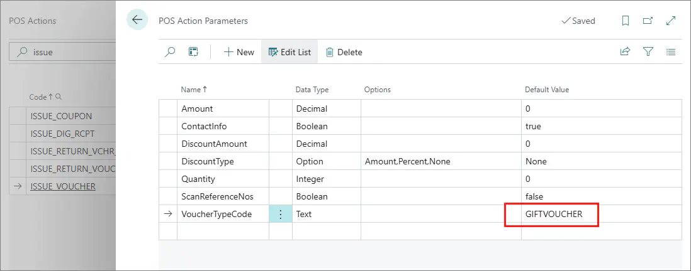Screen dimensions: 691x271
Task: Sort by the Name column header
Action: tap(194, 90)
